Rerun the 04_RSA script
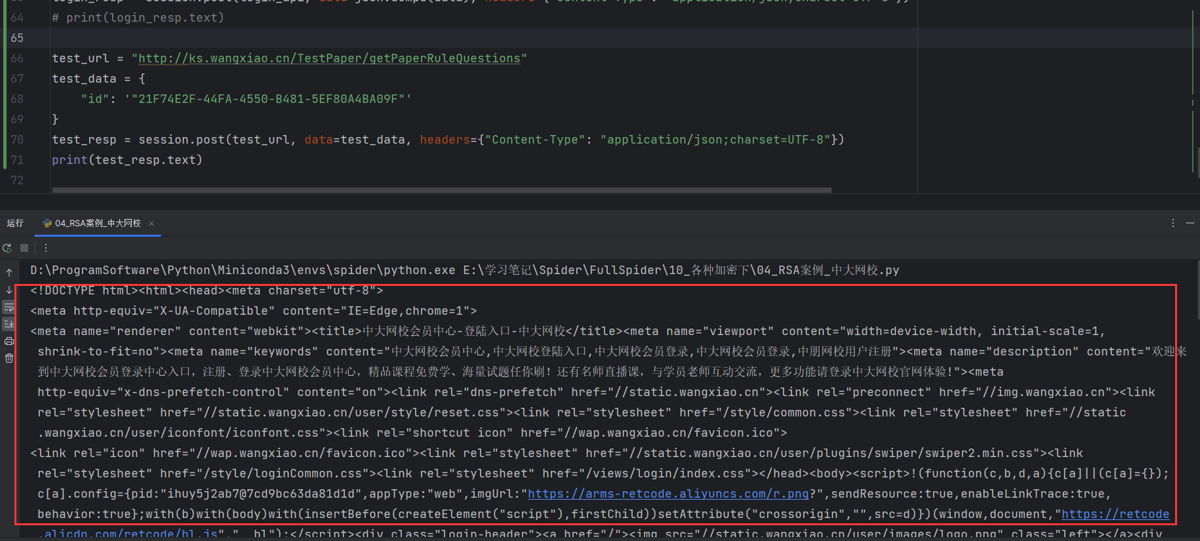This screenshot has width=1200, height=541. 7,248
